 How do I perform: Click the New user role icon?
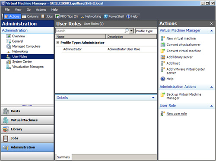(163, 114)
